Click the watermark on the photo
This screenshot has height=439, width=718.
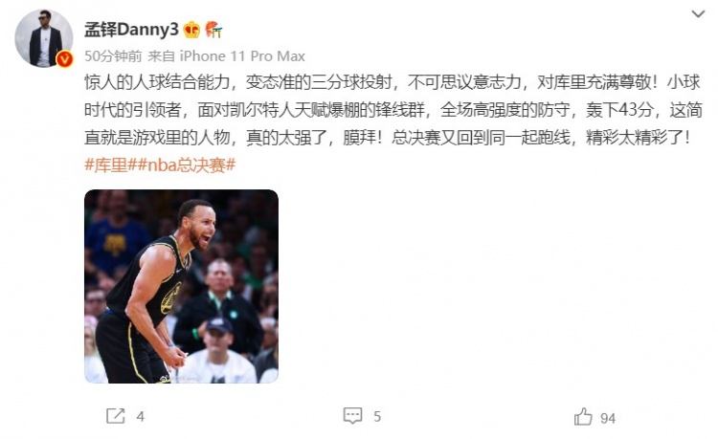(180, 379)
